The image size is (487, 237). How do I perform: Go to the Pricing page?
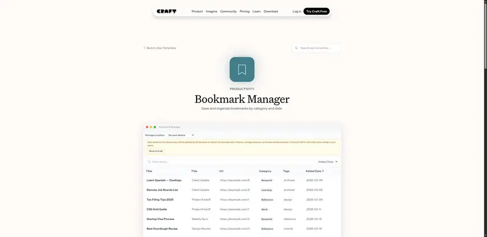click(245, 11)
